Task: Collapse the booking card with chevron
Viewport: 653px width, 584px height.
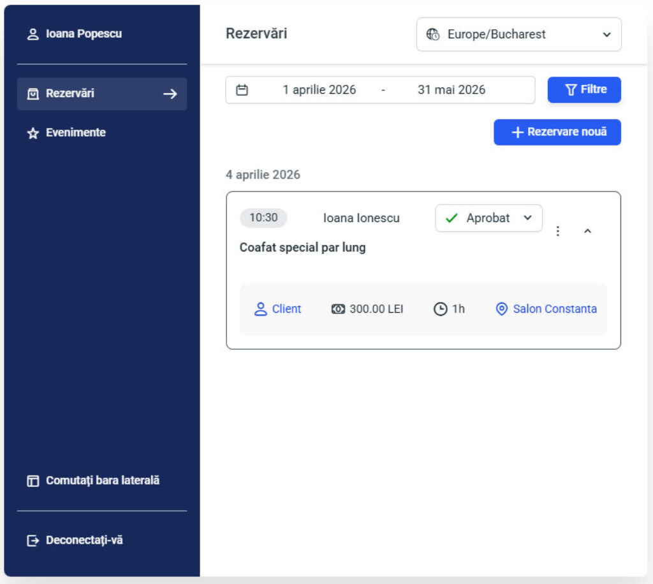Action: click(588, 231)
